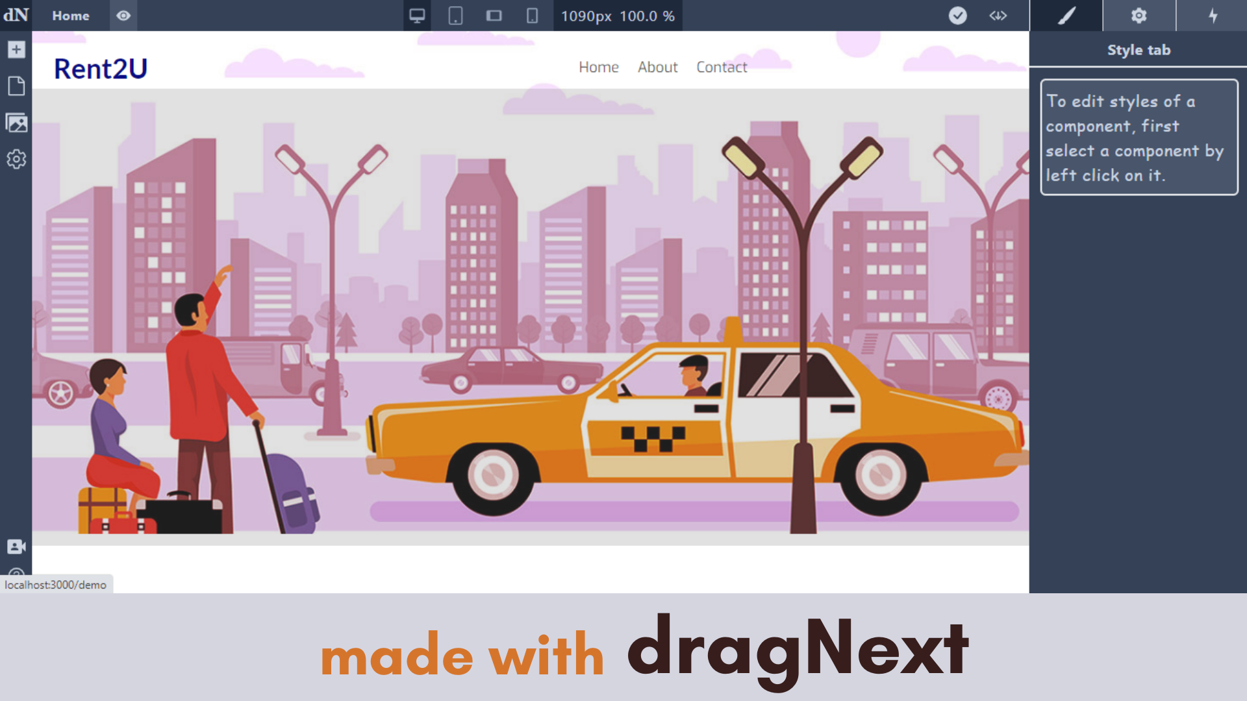The width and height of the screenshot is (1247, 701).
Task: Open the left sidebar settings gear
Action: [x=16, y=159]
